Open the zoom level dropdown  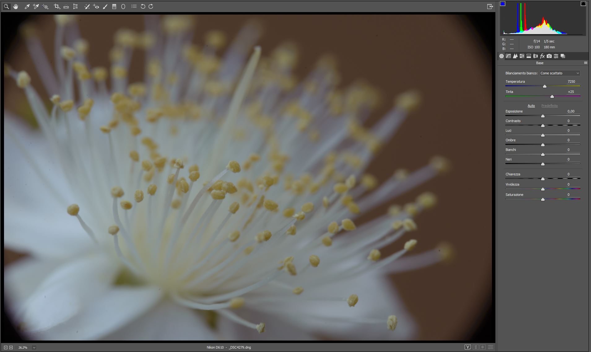(34, 348)
